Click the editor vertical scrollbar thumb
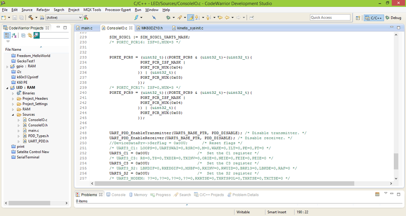 396,161
